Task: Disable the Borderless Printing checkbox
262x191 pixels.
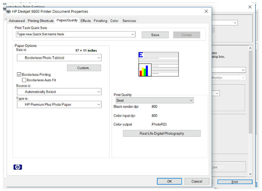Action: pyautogui.click(x=19, y=74)
